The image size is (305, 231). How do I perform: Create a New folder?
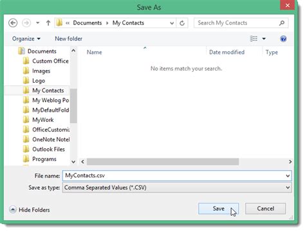(68, 38)
